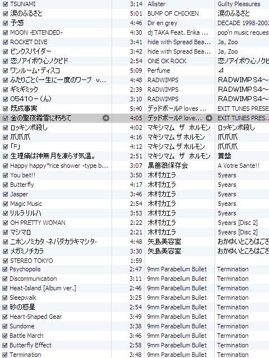Viewport: 269px width, 358px height.
Task: Toggle checkbox for 予感
Action: click(x=5, y=23)
